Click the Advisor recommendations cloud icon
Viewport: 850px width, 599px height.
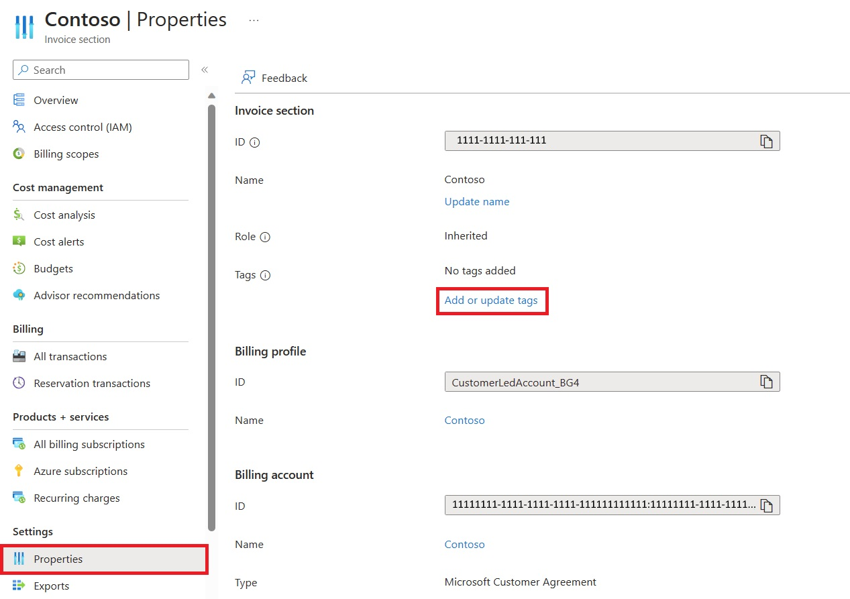tap(19, 295)
